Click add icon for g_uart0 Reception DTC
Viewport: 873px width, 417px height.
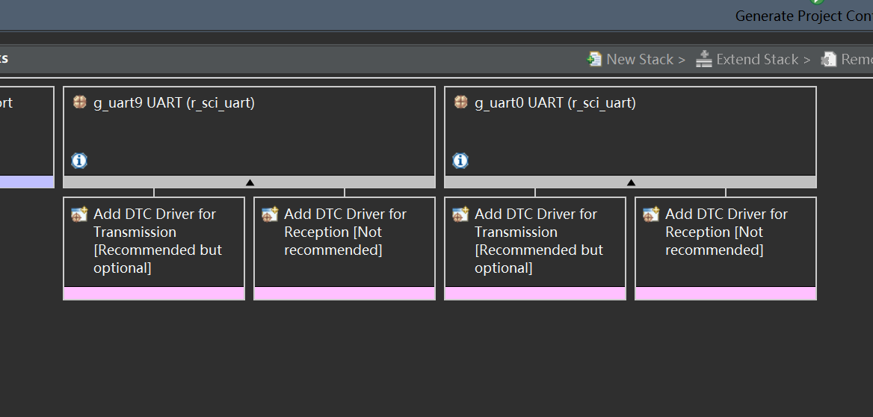click(x=651, y=214)
